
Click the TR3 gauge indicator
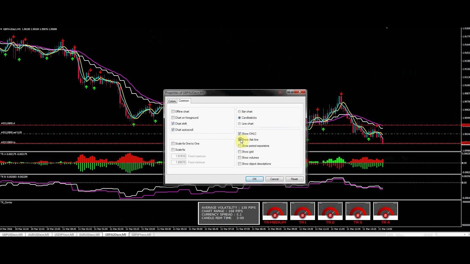tap(358, 213)
